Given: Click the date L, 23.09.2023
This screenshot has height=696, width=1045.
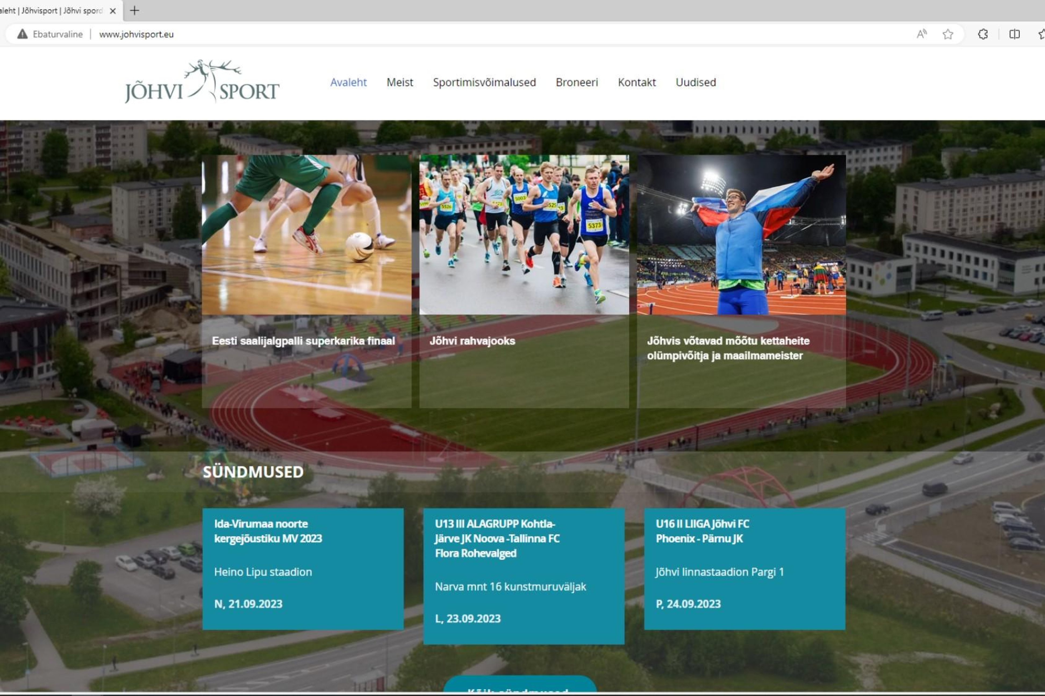Looking at the screenshot, I should point(468,618).
